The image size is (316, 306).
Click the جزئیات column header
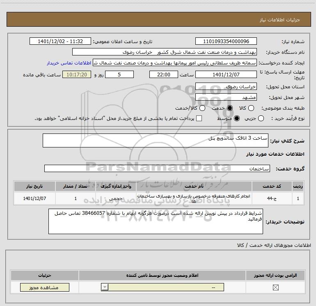click(45, 275)
